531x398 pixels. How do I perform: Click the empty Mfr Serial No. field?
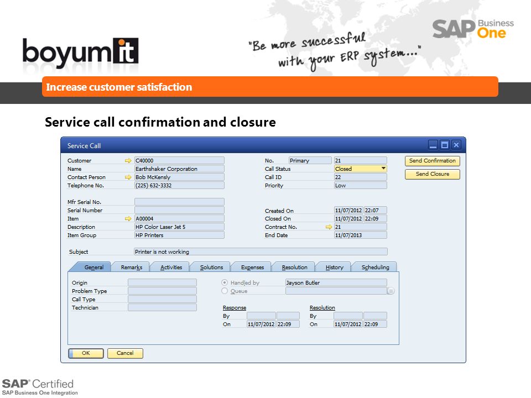179,202
